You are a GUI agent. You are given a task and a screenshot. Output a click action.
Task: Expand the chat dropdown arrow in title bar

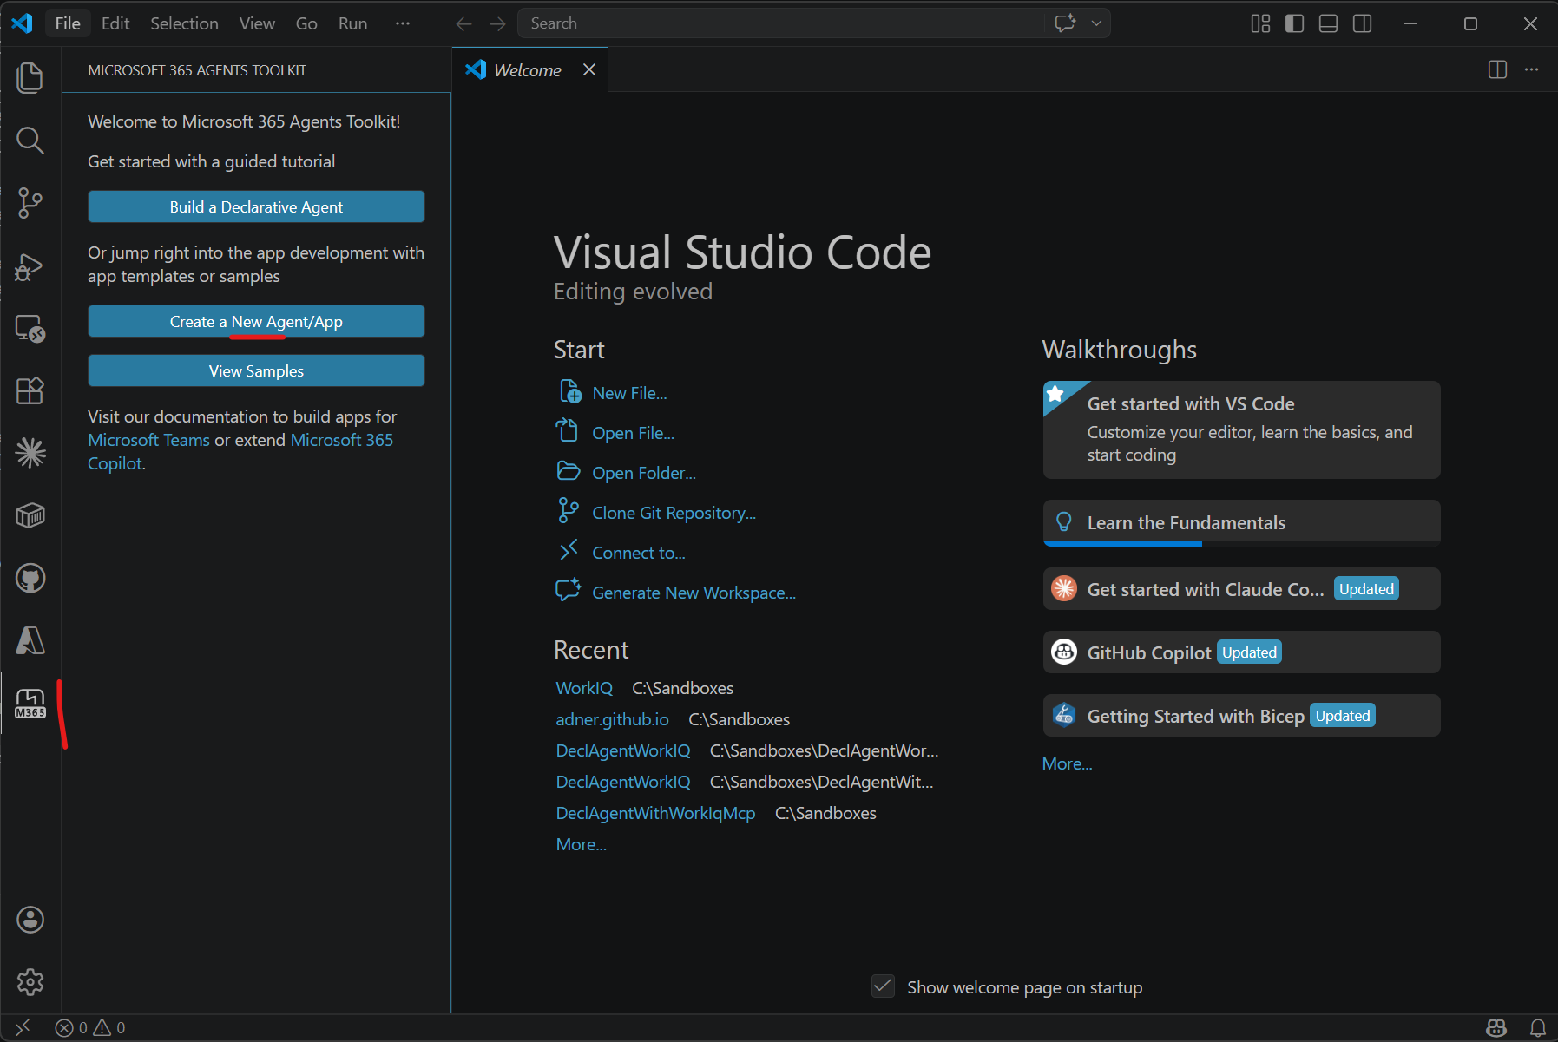pos(1096,23)
